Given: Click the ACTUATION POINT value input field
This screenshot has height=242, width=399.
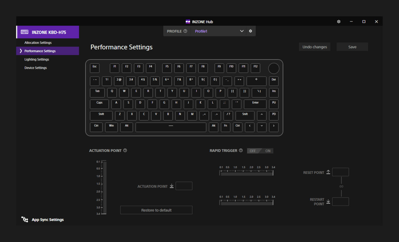Looking at the screenshot, I should 184,186.
